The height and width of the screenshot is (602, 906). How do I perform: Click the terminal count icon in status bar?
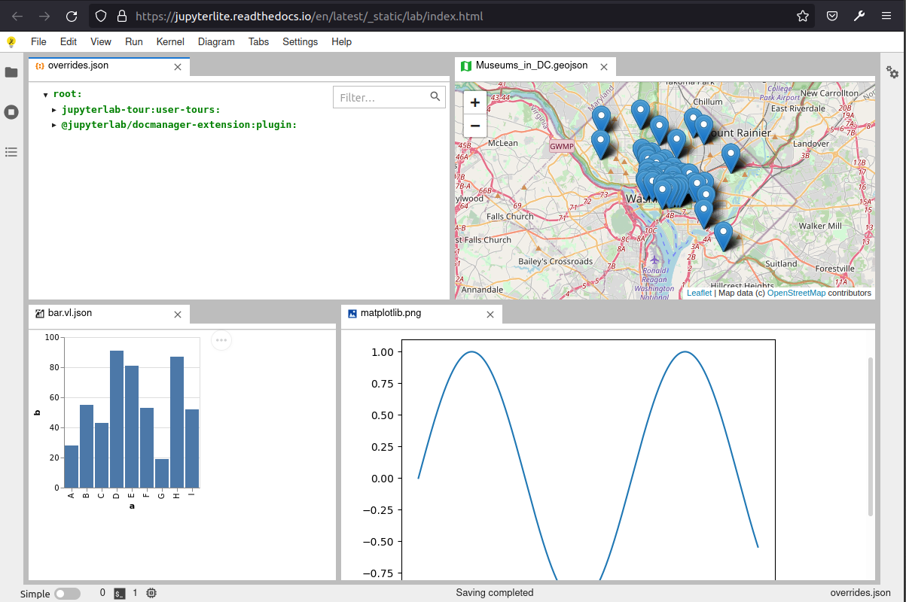pyautogui.click(x=120, y=593)
